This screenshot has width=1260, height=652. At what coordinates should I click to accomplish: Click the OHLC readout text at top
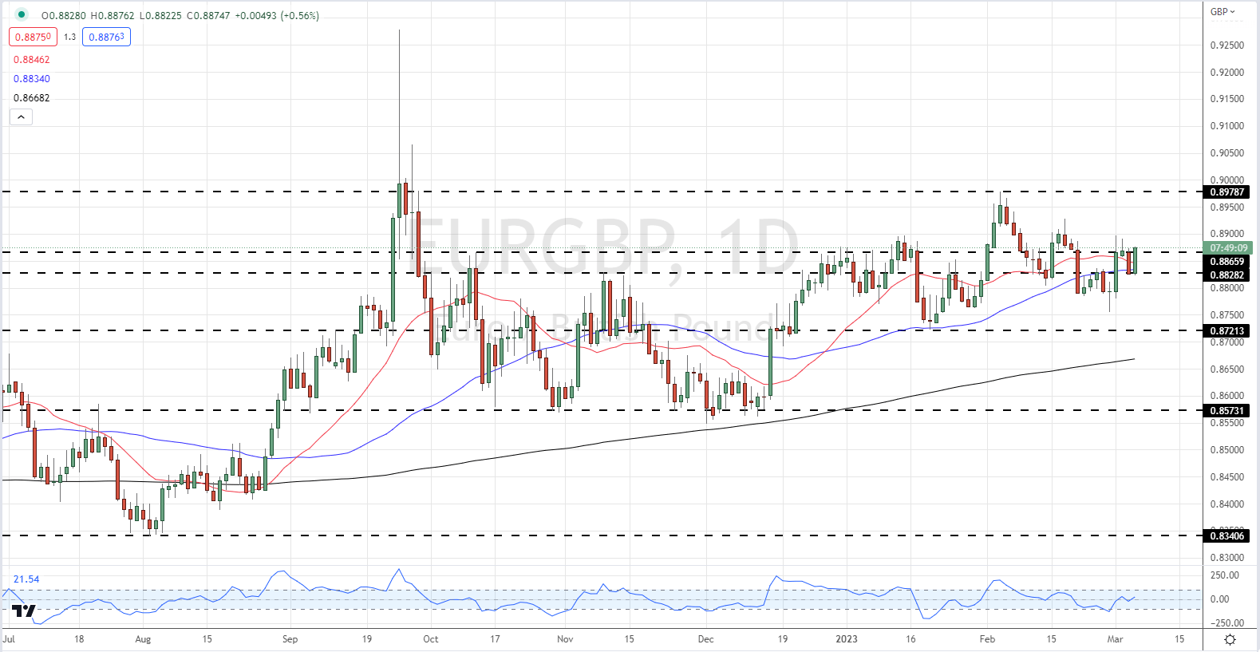point(180,16)
